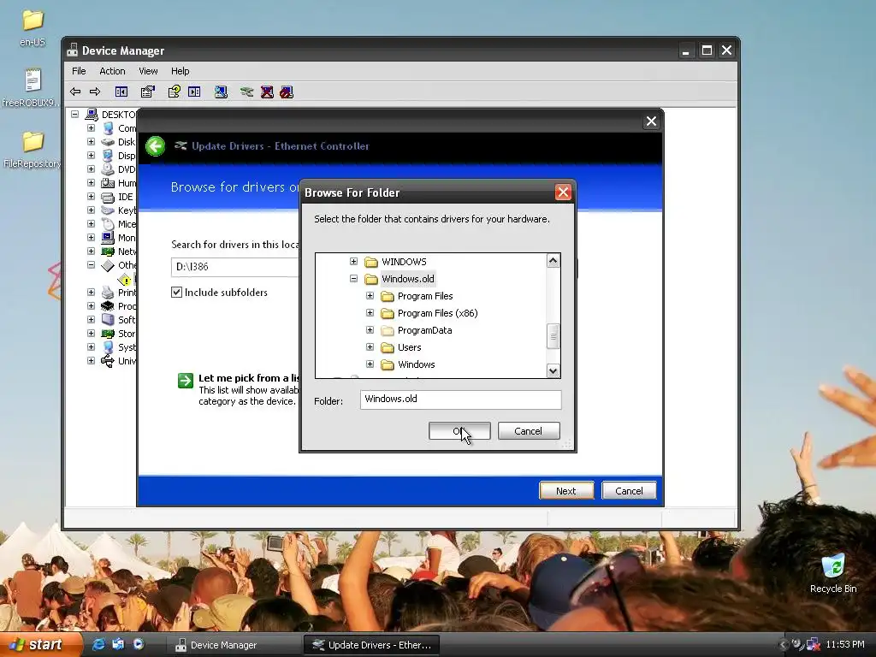This screenshot has height=657, width=876.
Task: Collapse the Windows.old folder node
Action: [353, 278]
